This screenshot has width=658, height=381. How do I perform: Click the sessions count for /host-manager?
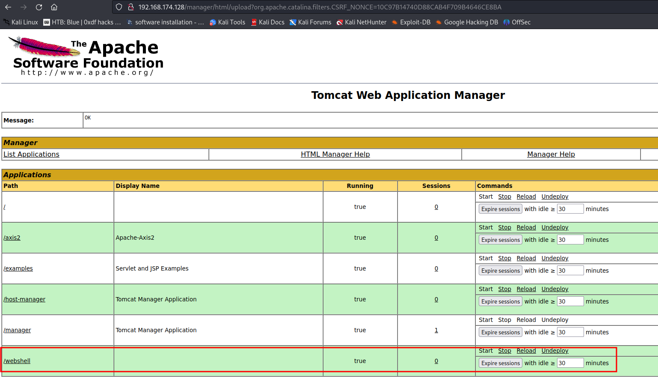click(x=436, y=299)
